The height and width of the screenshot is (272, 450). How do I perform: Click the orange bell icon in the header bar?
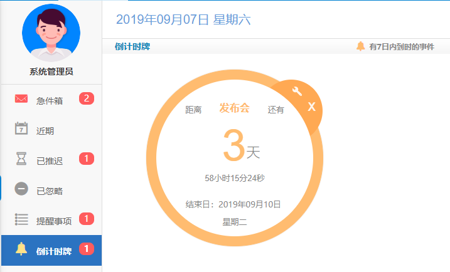pyautogui.click(x=360, y=46)
